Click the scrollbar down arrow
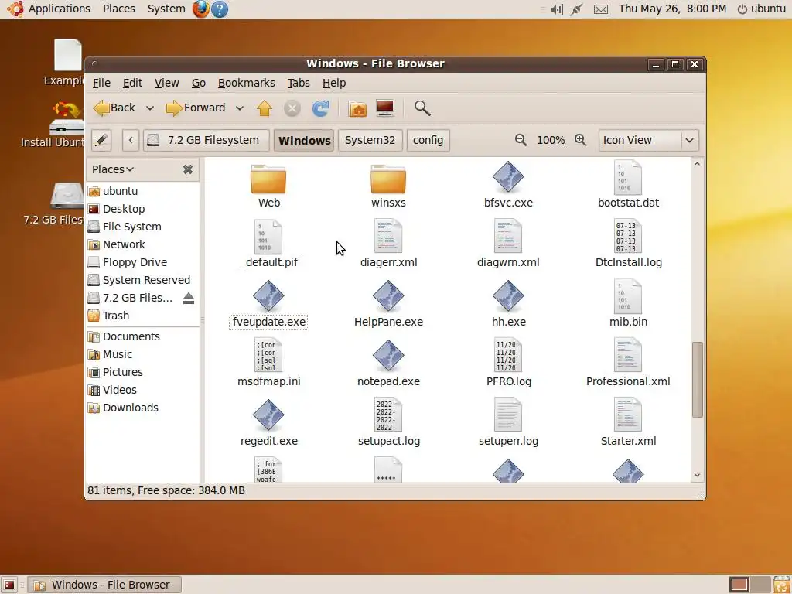This screenshot has width=792, height=594. 697,476
